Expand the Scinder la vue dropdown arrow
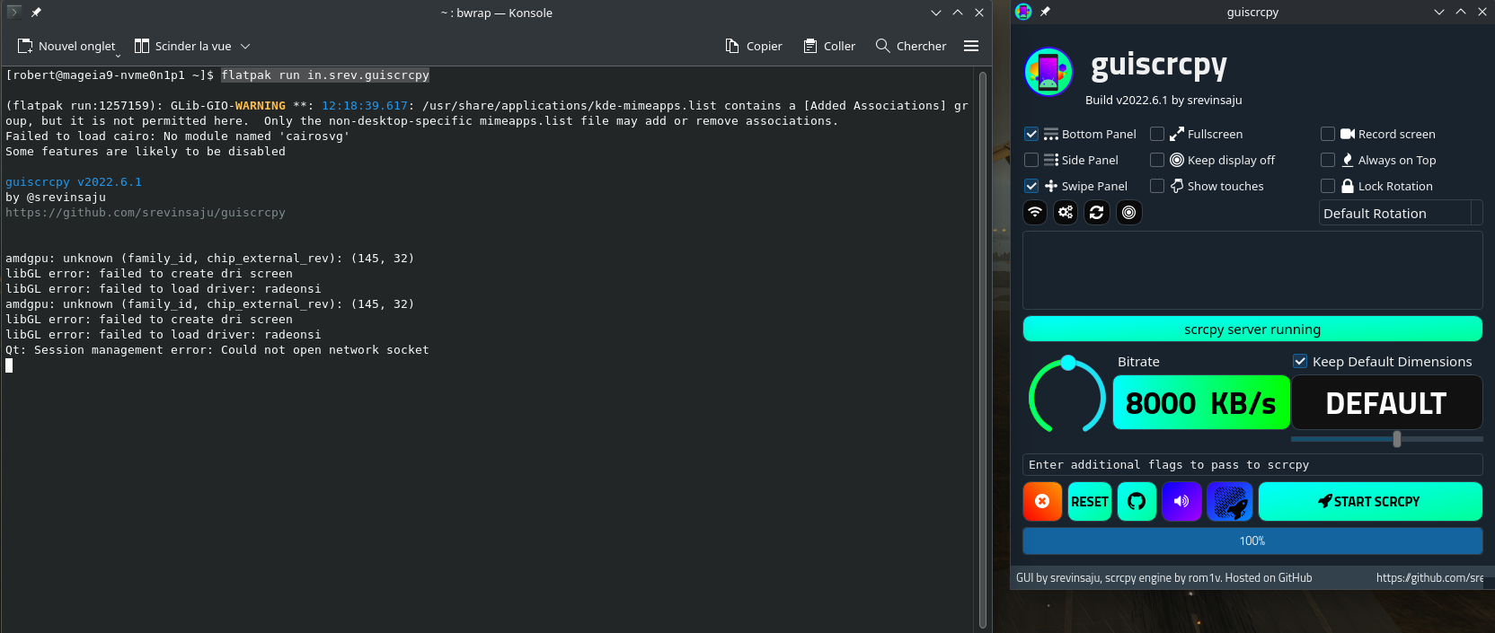 pos(245,46)
